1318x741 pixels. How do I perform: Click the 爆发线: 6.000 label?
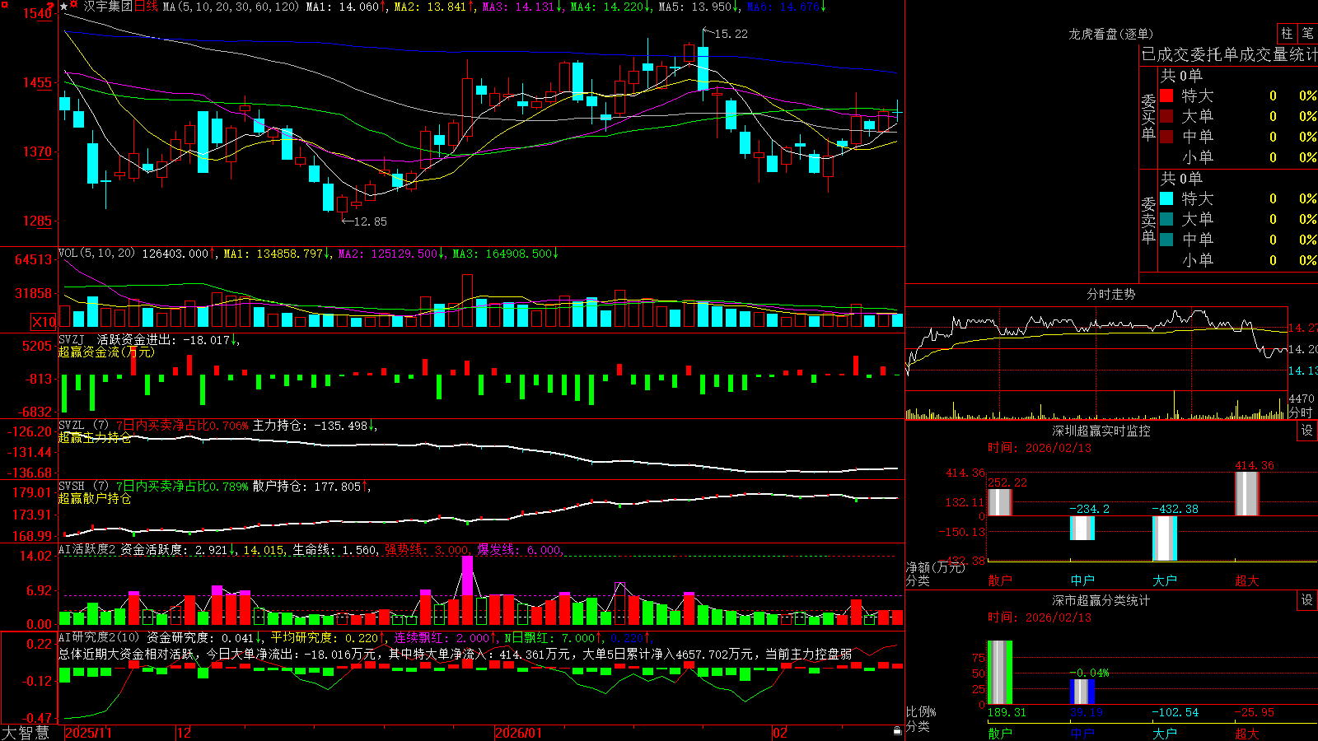(x=520, y=549)
